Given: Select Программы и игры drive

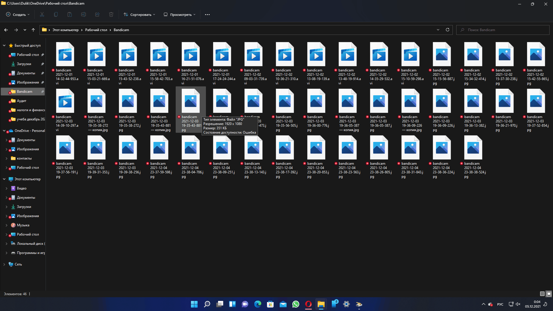Looking at the screenshot, I should [x=28, y=253].
